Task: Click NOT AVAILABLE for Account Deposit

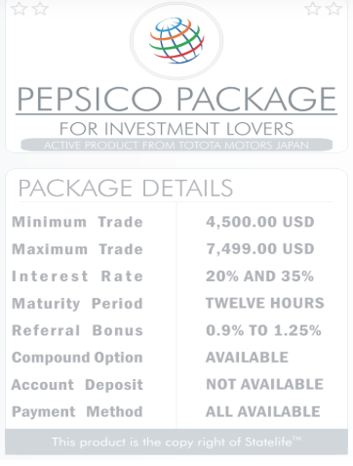Action: pyautogui.click(x=264, y=385)
